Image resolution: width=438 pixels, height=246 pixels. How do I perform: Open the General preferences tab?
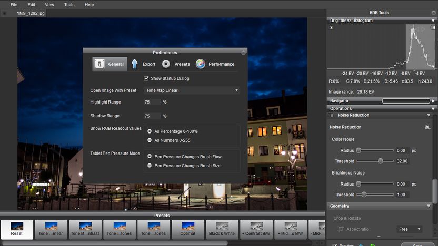(x=110, y=64)
